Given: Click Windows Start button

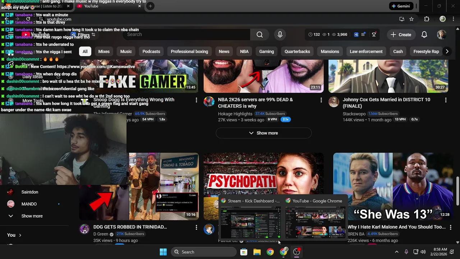Looking at the screenshot, I should (163, 252).
